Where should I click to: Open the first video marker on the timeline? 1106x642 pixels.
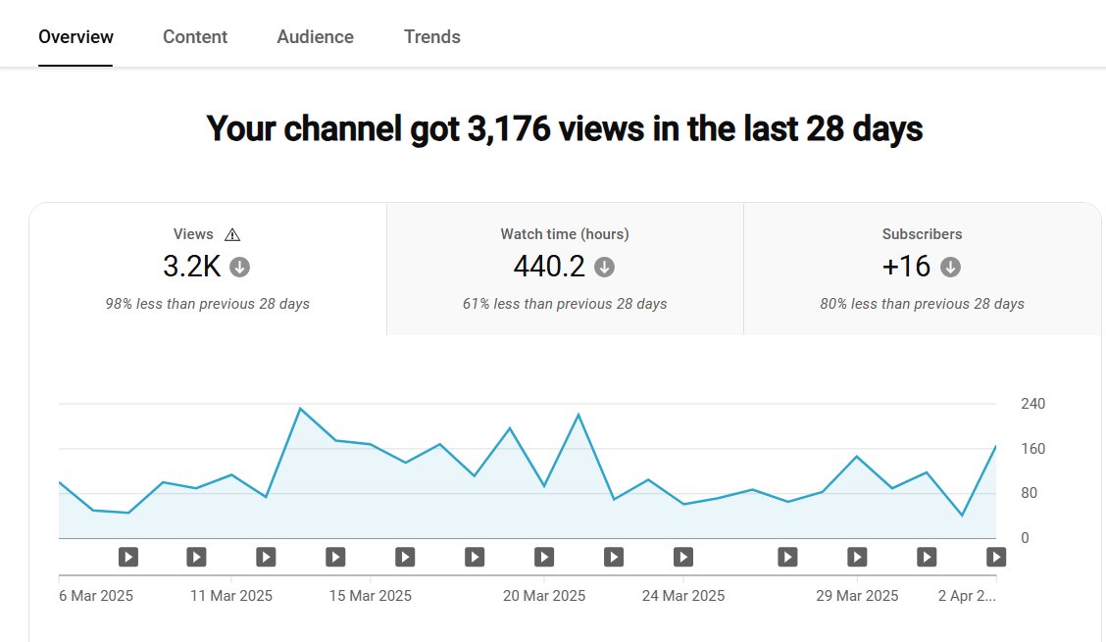pos(127,558)
